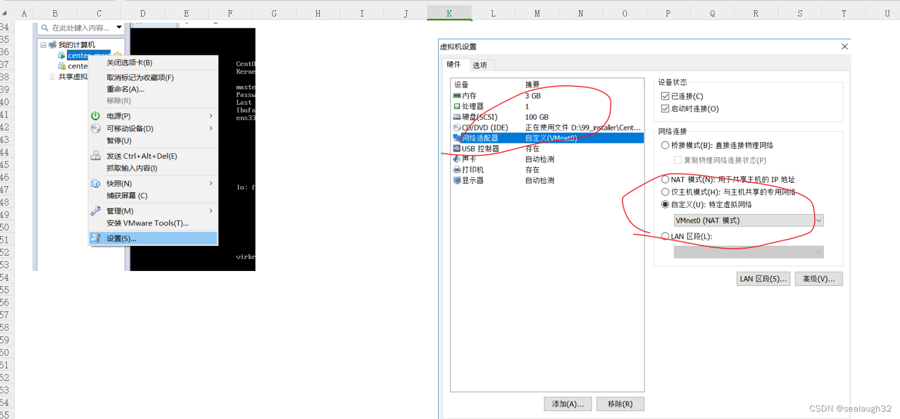Screen dimensions: 900x419
Task: Click the search magnifier icon in library box
Action: 45,27
